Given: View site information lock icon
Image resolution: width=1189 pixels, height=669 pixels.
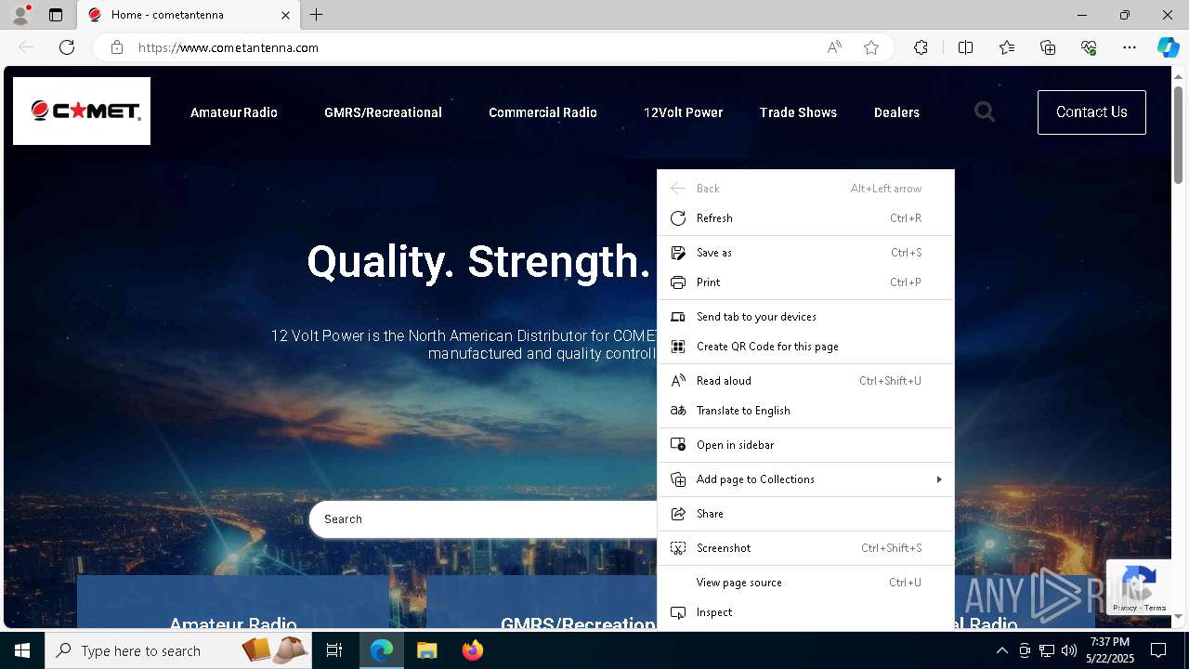Looking at the screenshot, I should (x=117, y=47).
